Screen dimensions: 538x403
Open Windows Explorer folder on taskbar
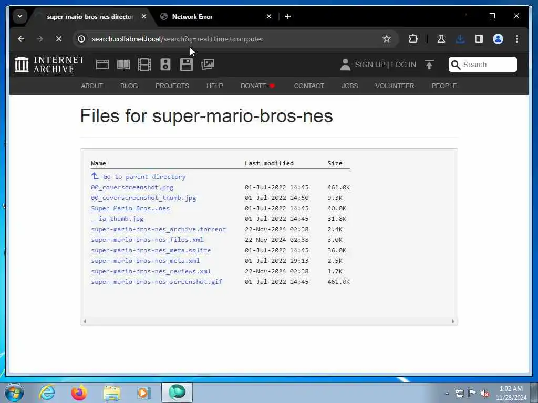pyautogui.click(x=112, y=393)
